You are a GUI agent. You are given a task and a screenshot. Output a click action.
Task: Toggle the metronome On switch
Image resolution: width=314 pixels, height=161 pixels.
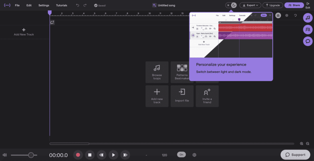(x=182, y=154)
